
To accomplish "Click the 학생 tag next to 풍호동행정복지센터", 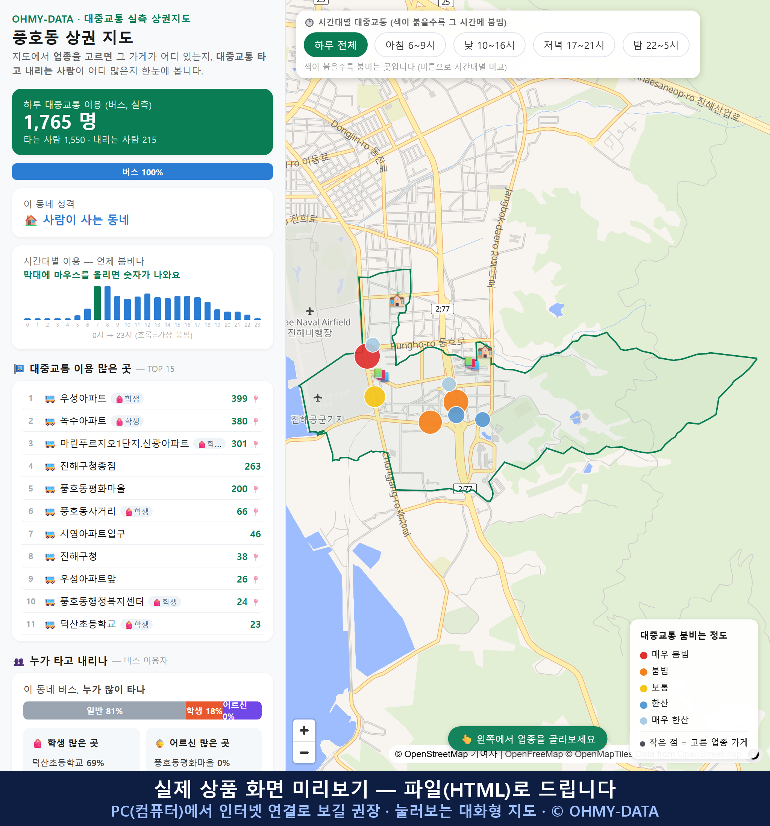I will coord(165,602).
